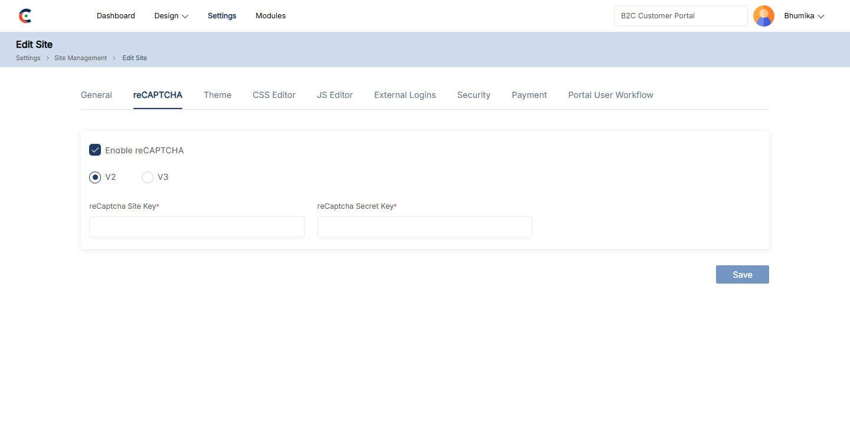Open the External Logins tab

405,95
